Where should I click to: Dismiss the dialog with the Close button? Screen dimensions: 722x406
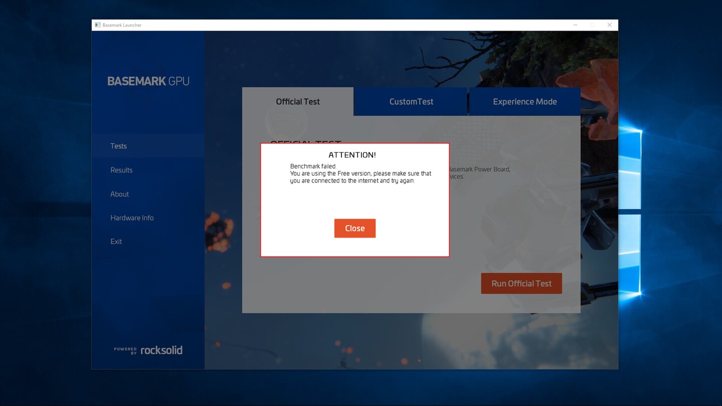(x=354, y=229)
